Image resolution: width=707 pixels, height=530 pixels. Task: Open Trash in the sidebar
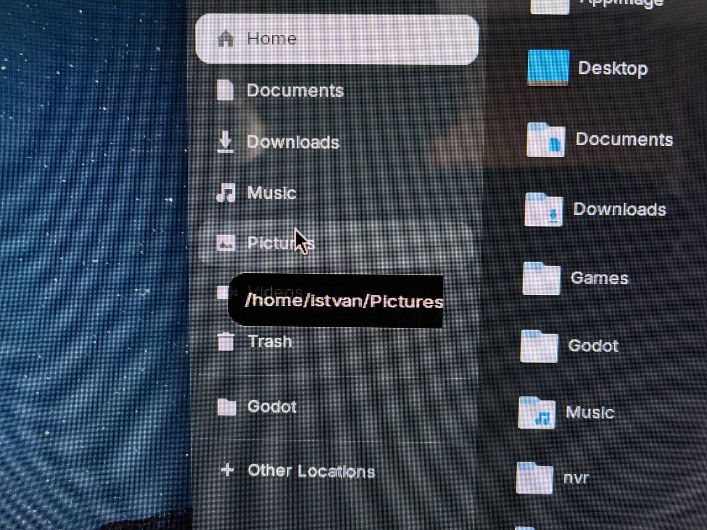pyautogui.click(x=334, y=342)
